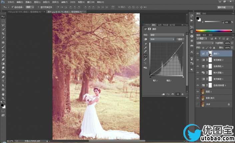235x143 pixels.
Task: Open the 文件(F) menu
Action: click(x=11, y=2)
